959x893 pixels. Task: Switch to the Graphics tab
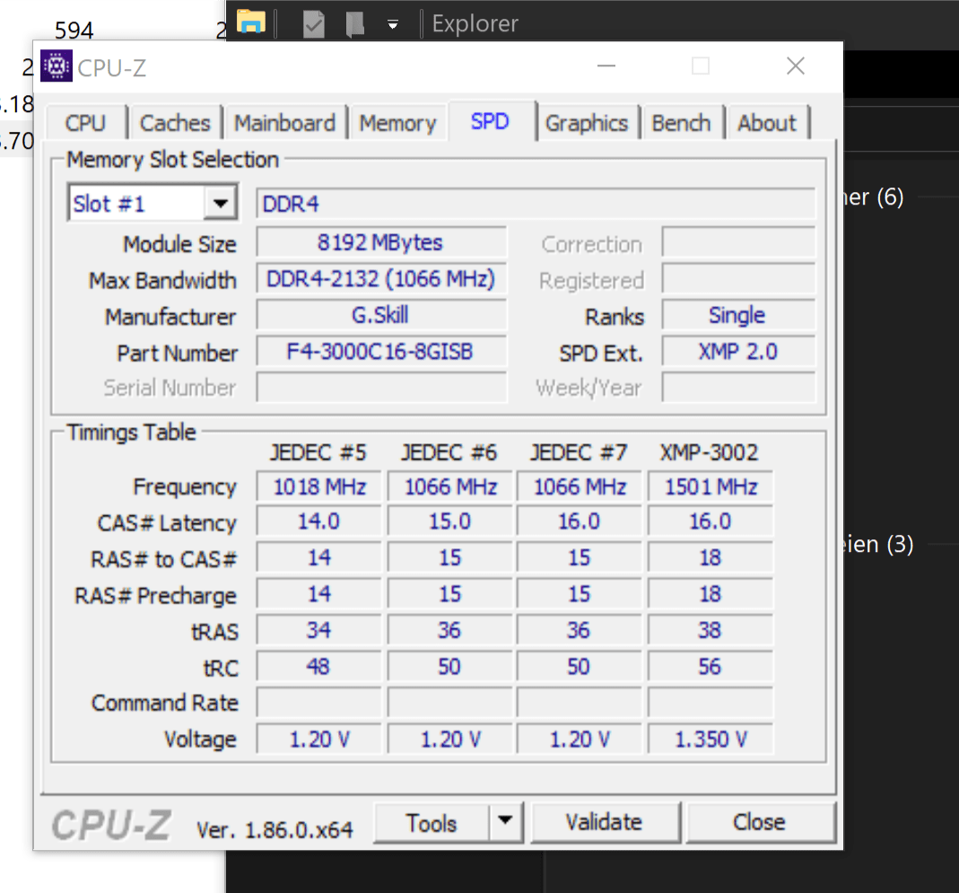pyautogui.click(x=587, y=123)
